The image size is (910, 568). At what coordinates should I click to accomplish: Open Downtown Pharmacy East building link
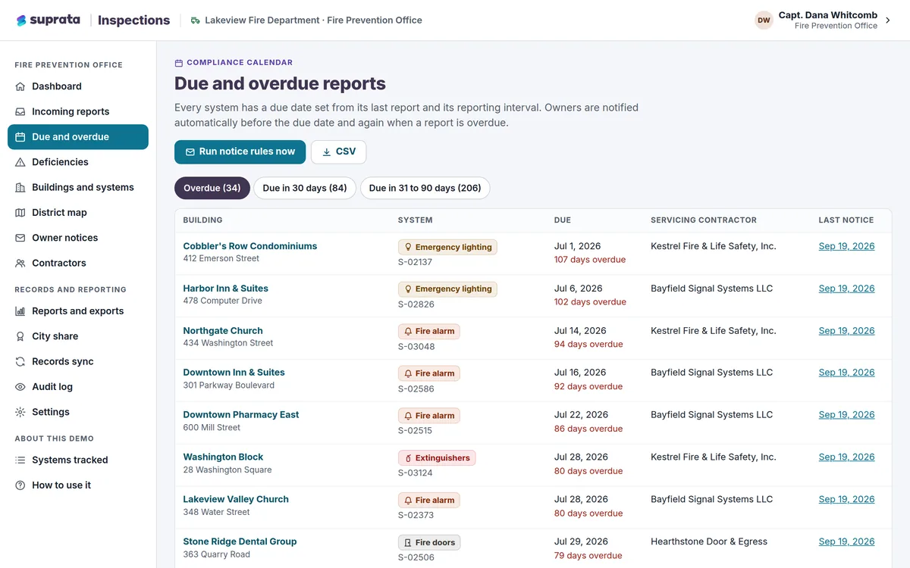pos(241,415)
